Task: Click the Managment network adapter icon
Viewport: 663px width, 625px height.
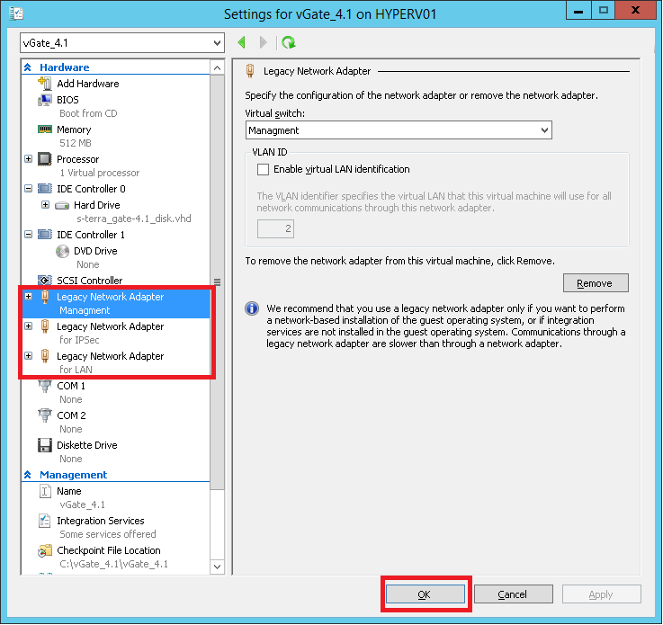Action: pos(45,297)
